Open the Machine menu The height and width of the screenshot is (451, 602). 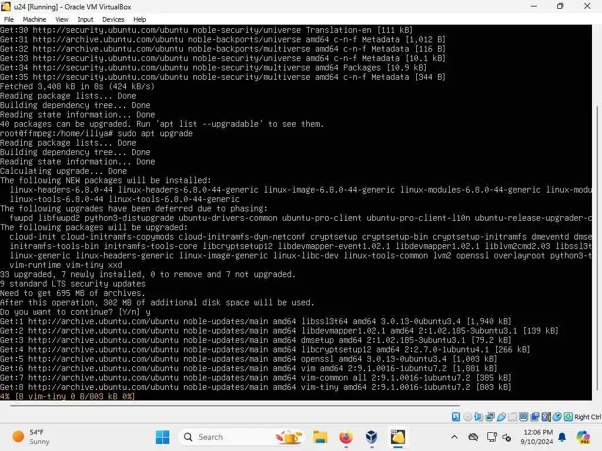(x=34, y=19)
